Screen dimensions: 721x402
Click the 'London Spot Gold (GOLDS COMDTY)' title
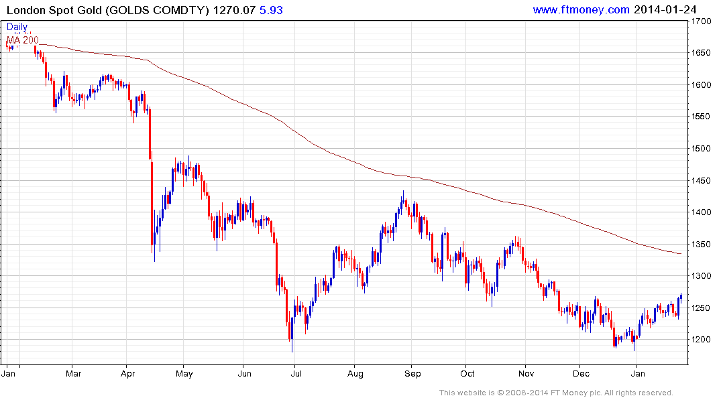tap(108, 10)
